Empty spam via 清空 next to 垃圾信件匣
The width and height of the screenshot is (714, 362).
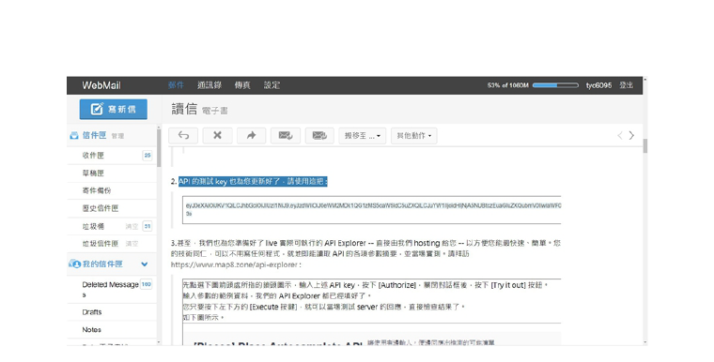pyautogui.click(x=132, y=244)
